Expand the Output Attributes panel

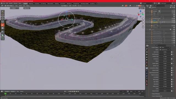[156, 94]
